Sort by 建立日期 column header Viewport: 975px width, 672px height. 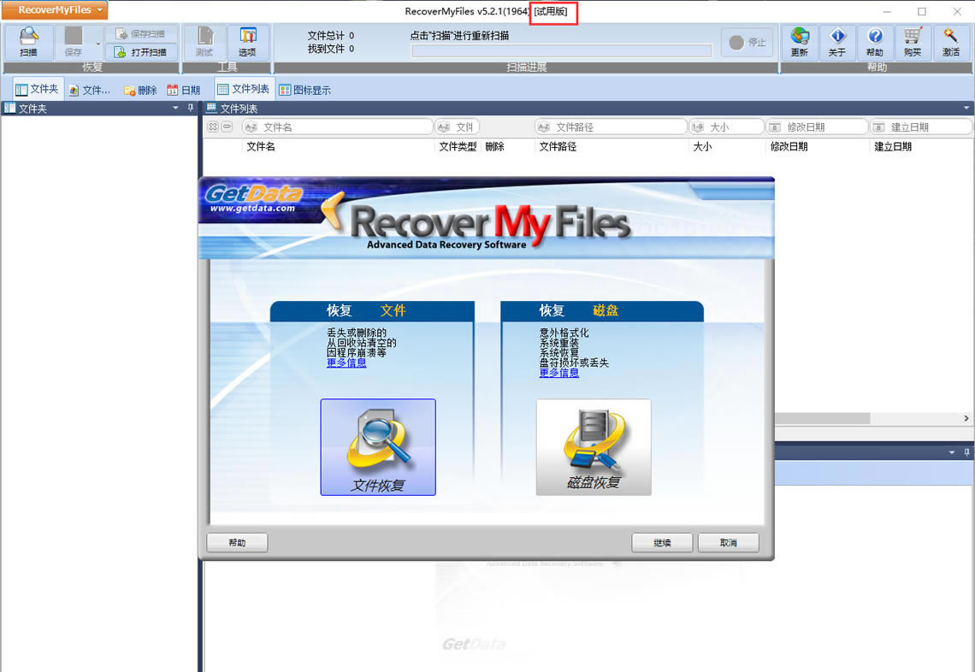pos(893,147)
